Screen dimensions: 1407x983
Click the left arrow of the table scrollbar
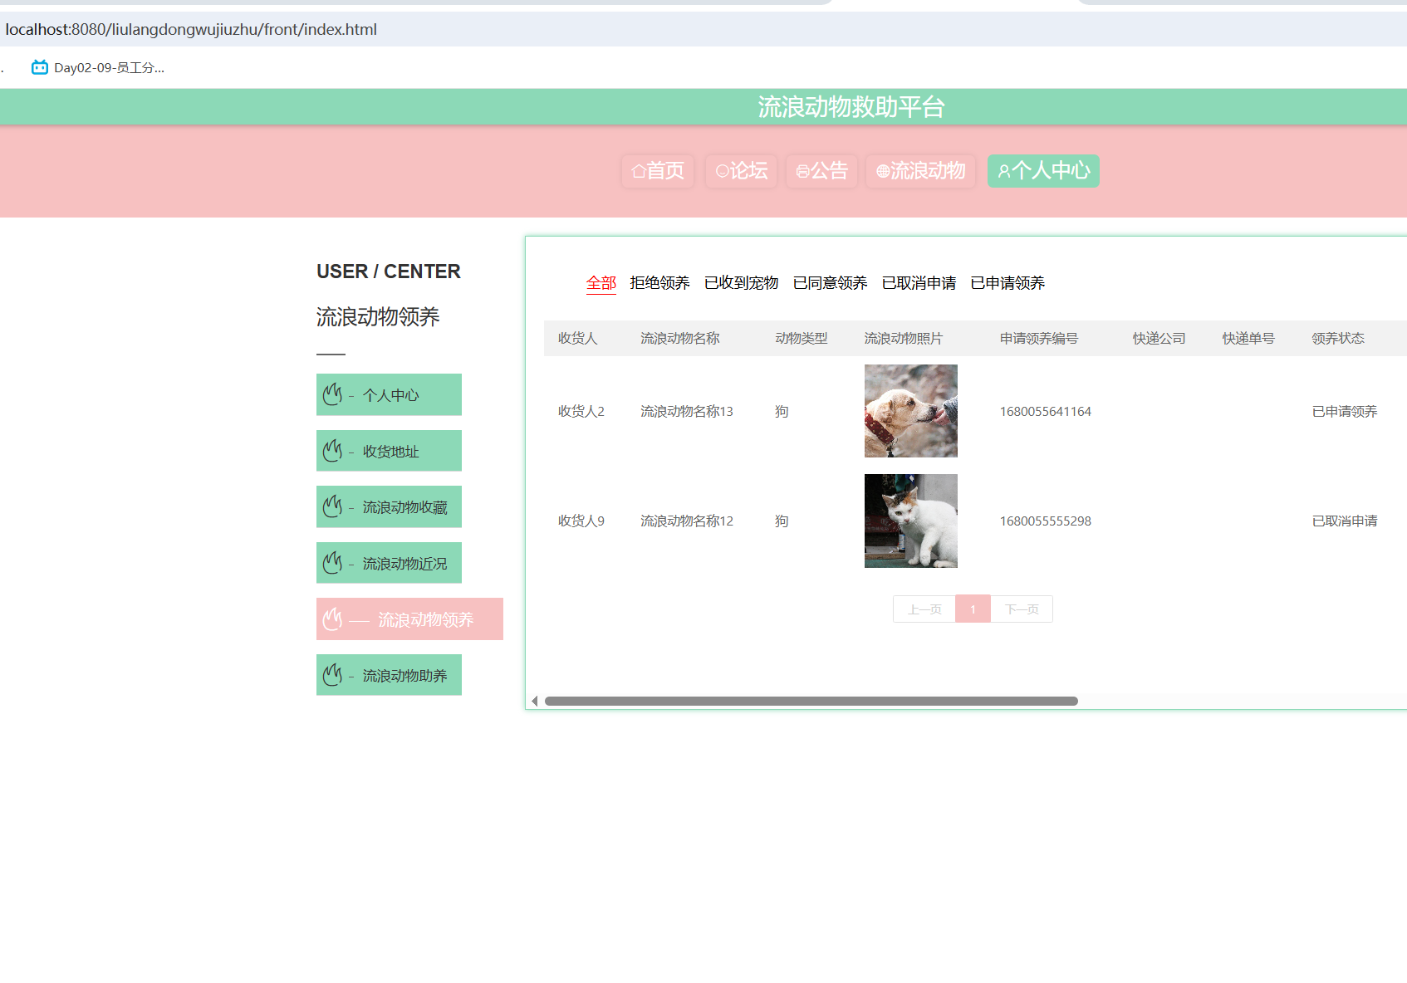[535, 702]
